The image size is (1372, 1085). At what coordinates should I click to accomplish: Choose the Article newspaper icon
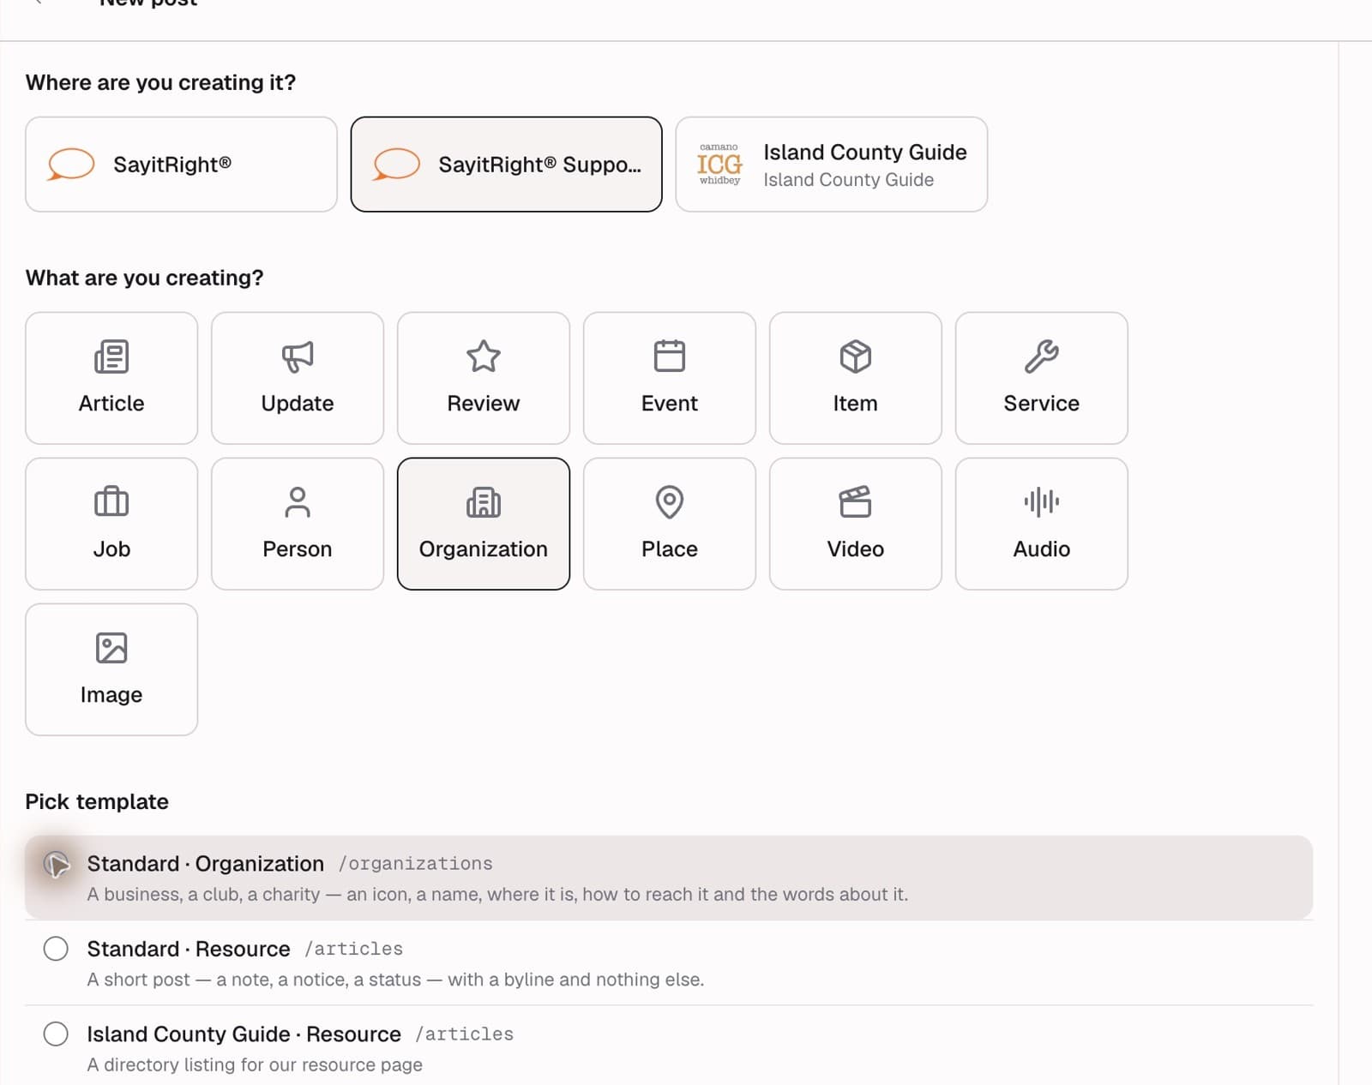point(111,357)
